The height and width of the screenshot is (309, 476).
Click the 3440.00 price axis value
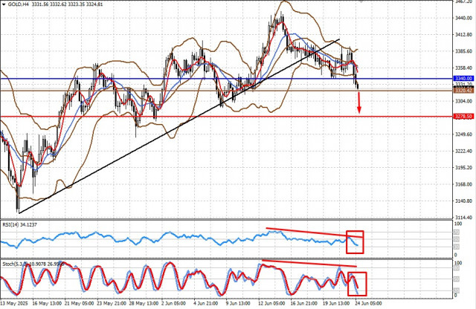(x=464, y=18)
